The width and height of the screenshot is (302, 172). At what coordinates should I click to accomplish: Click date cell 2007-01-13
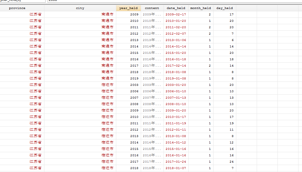point(176,97)
